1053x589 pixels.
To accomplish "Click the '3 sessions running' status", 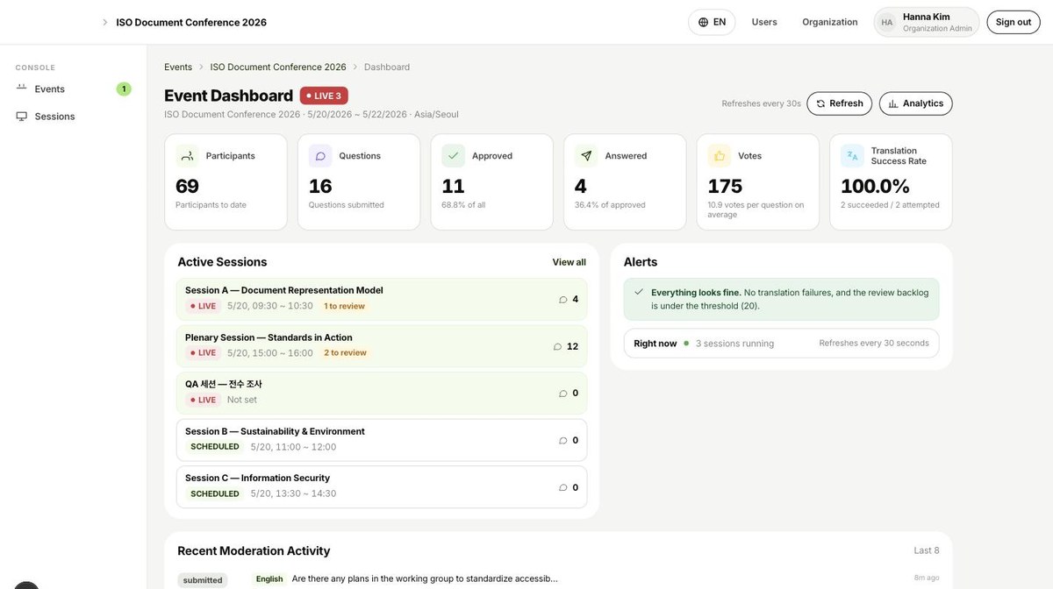I will [x=734, y=344].
